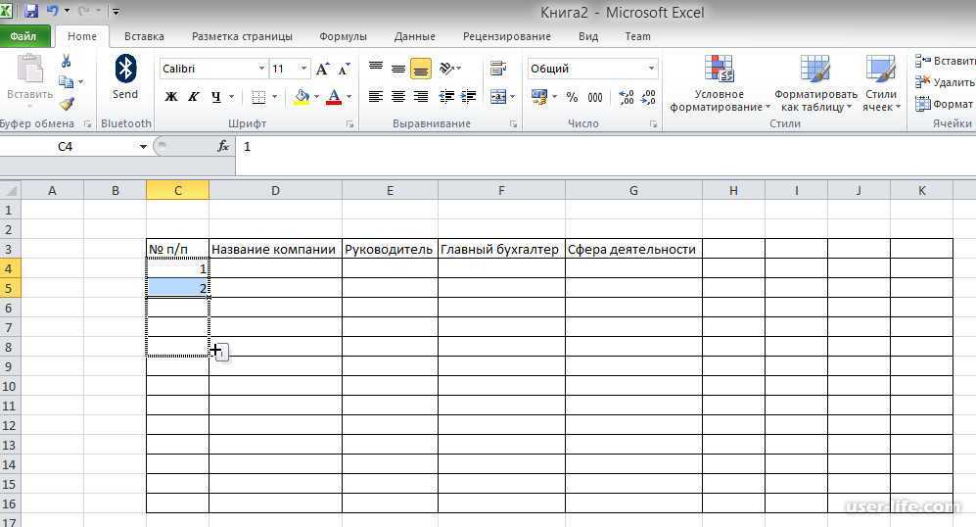Viewport: 976px width, 527px height.
Task: Click the text orientation icon
Action: (447, 68)
